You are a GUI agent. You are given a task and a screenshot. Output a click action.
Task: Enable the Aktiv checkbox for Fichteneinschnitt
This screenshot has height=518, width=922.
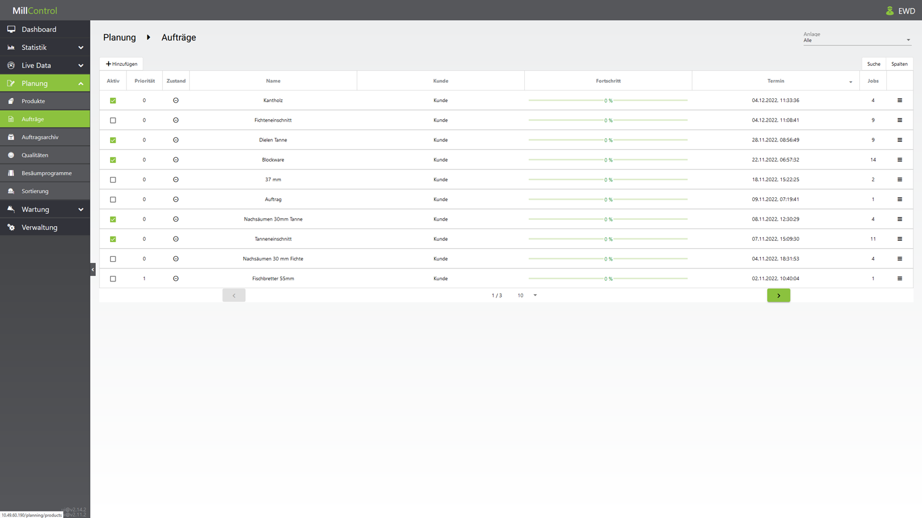113,120
